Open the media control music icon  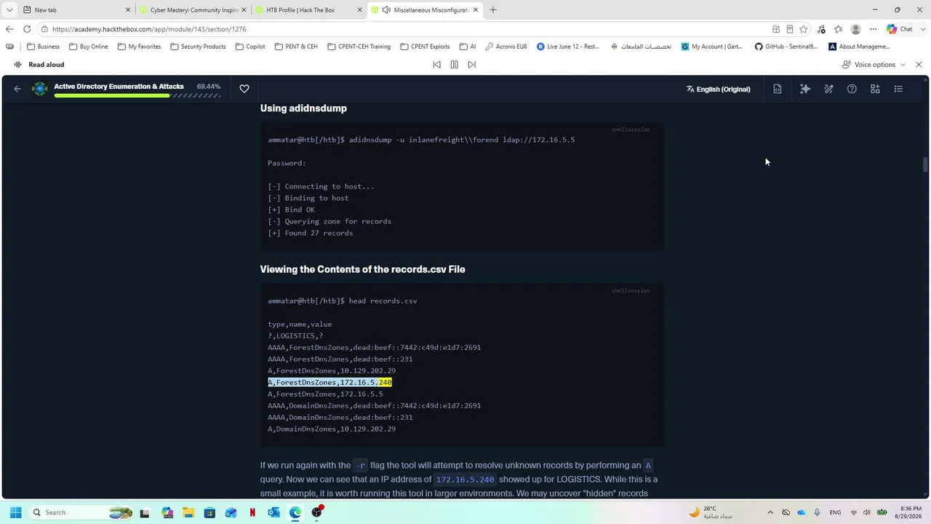(821, 29)
